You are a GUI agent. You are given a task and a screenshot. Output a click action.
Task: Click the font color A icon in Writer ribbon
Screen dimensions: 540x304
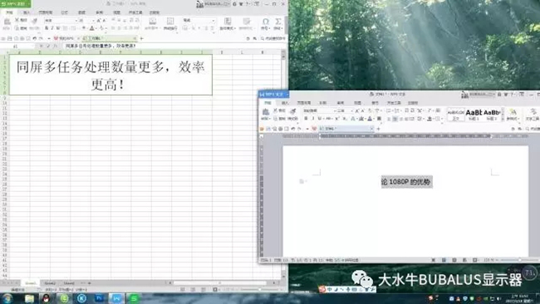(x=370, y=119)
